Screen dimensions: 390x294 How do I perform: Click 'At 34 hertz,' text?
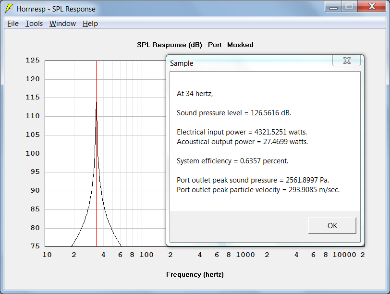tap(195, 94)
